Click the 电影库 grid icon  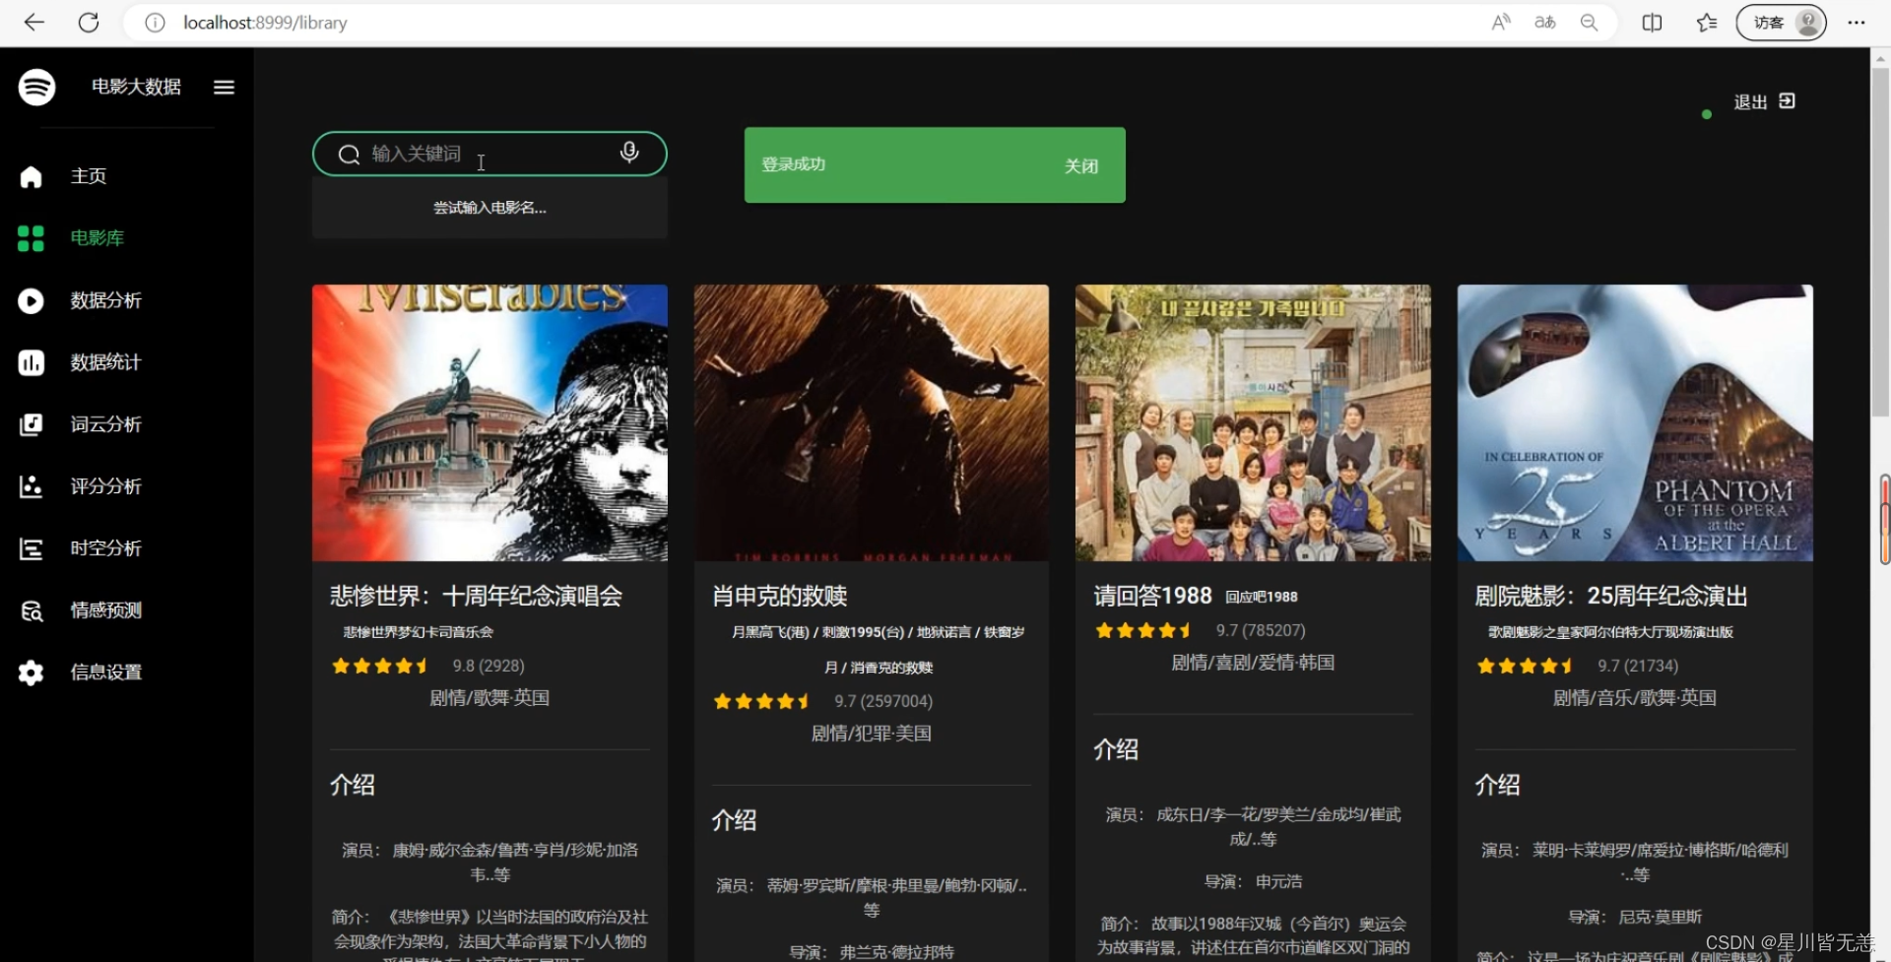point(31,238)
